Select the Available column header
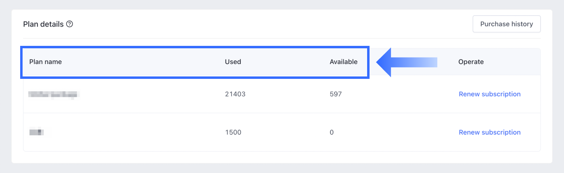Image resolution: width=564 pixels, height=173 pixels. click(343, 62)
